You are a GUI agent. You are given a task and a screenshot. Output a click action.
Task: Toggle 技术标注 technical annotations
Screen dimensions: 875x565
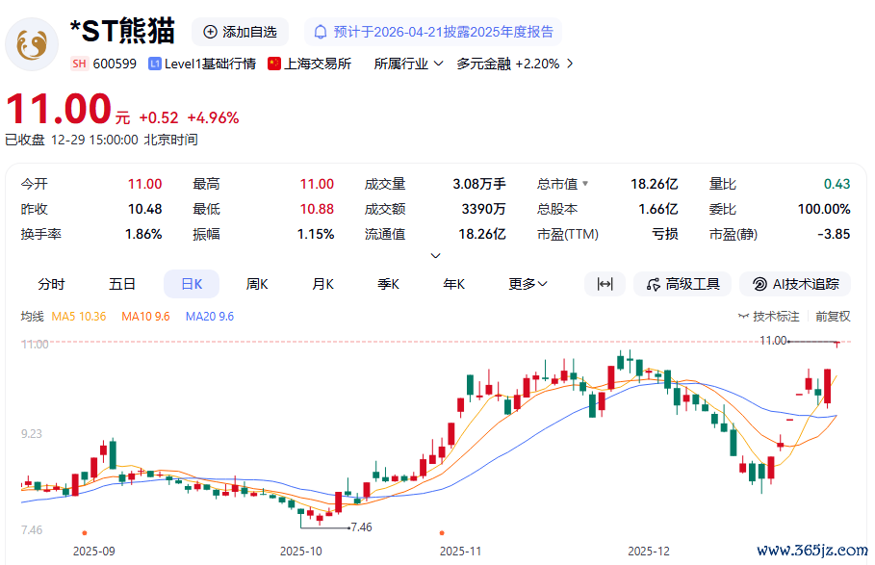click(769, 316)
